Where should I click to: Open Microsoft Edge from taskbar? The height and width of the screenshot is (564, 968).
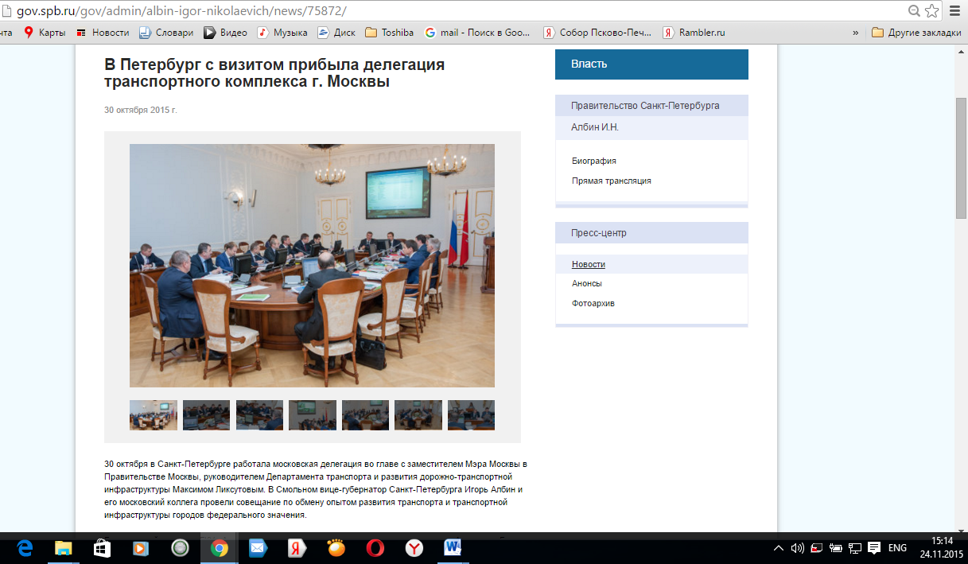(x=25, y=548)
